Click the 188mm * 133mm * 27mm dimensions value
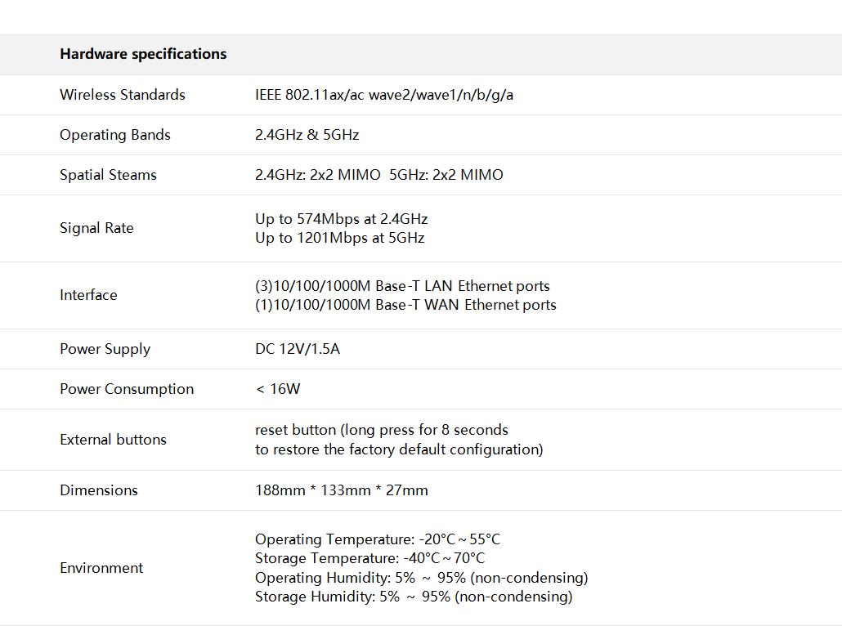The width and height of the screenshot is (842, 626). [341, 490]
